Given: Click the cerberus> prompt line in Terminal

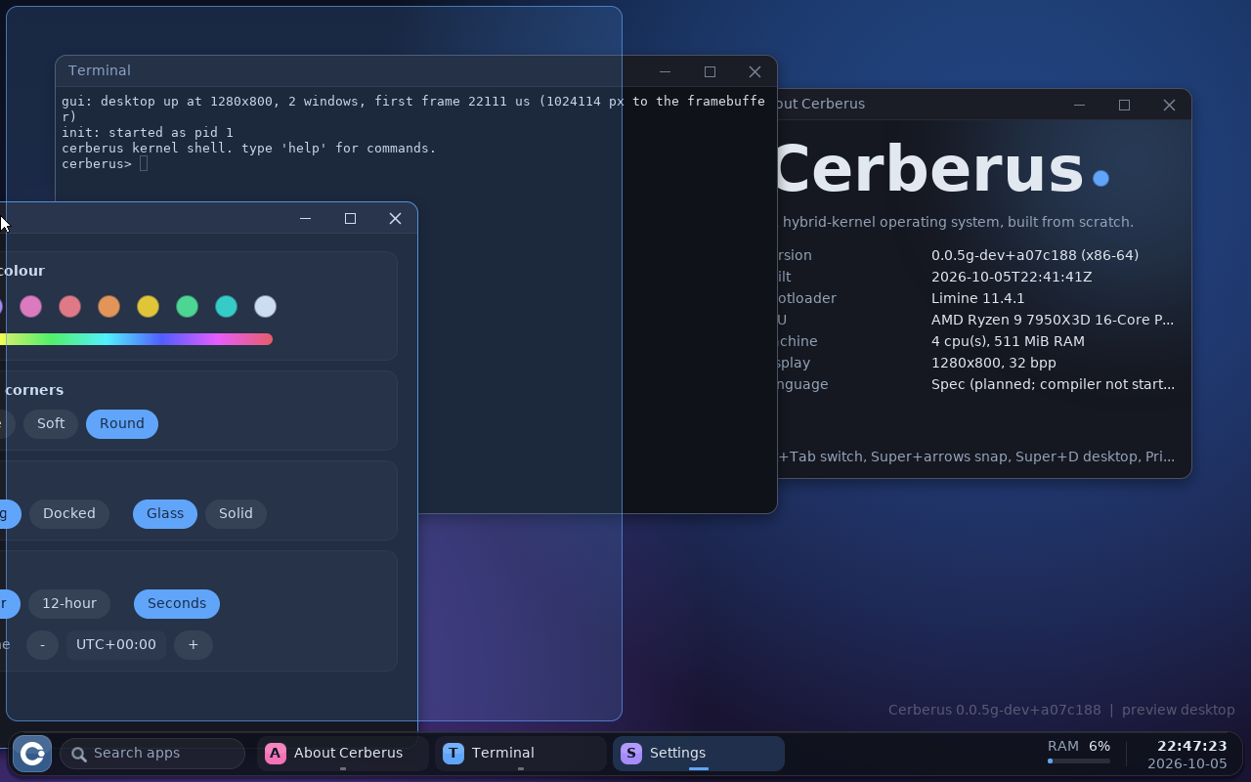Looking at the screenshot, I should 105,163.
